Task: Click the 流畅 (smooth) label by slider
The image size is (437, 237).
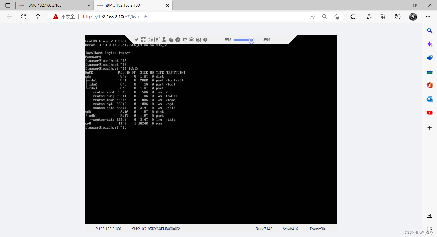Action: coord(228,40)
